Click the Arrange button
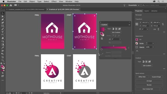This screenshot has height=94, width=167. (149, 81)
